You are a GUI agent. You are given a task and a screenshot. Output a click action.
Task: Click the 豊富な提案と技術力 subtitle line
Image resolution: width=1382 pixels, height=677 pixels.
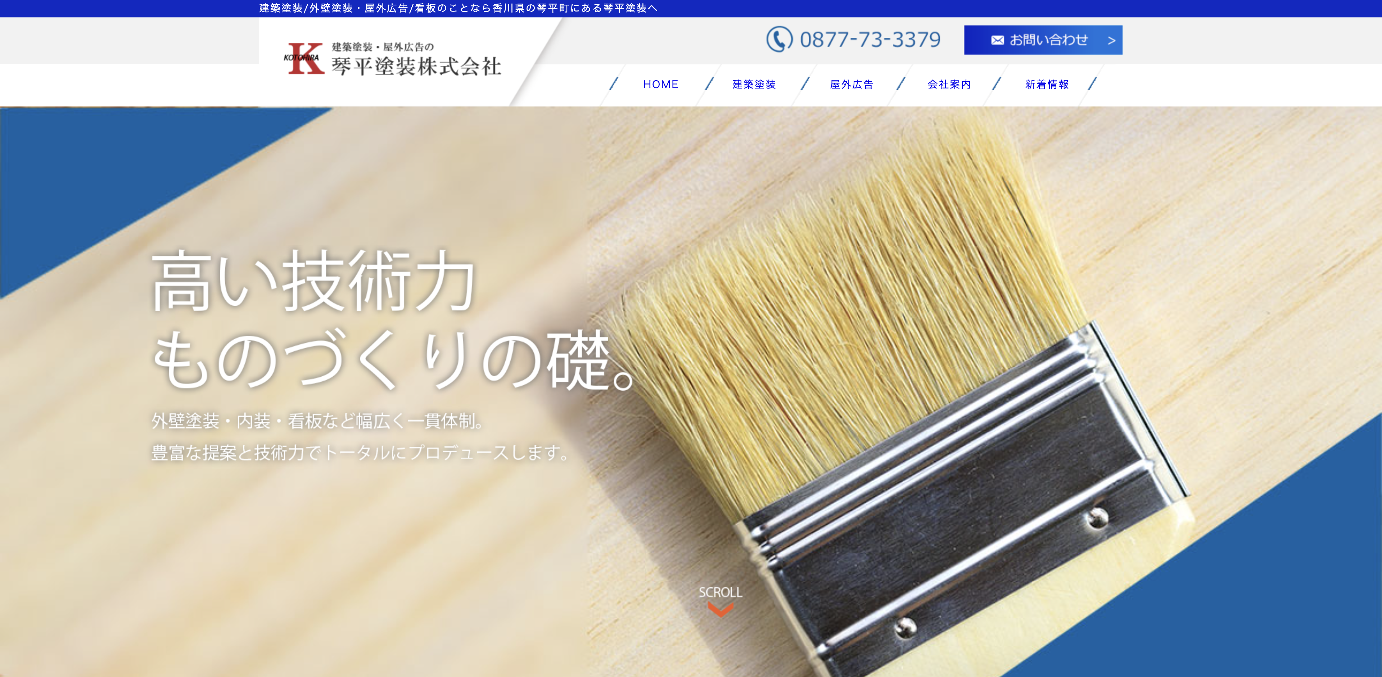(x=360, y=453)
